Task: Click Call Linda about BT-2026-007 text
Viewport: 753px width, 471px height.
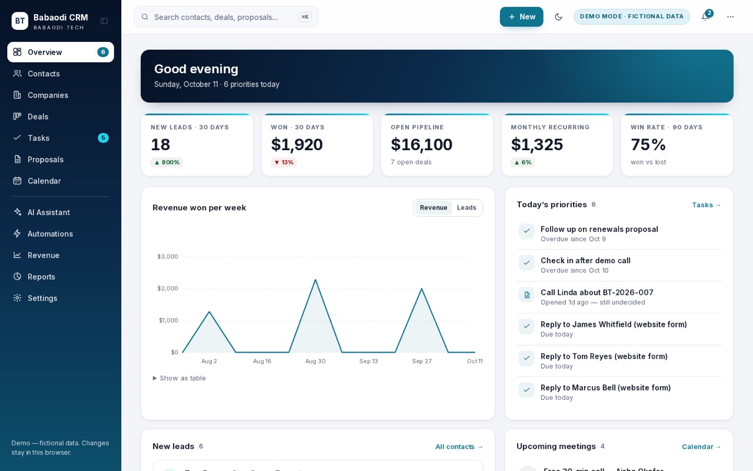Action: pyautogui.click(x=597, y=293)
